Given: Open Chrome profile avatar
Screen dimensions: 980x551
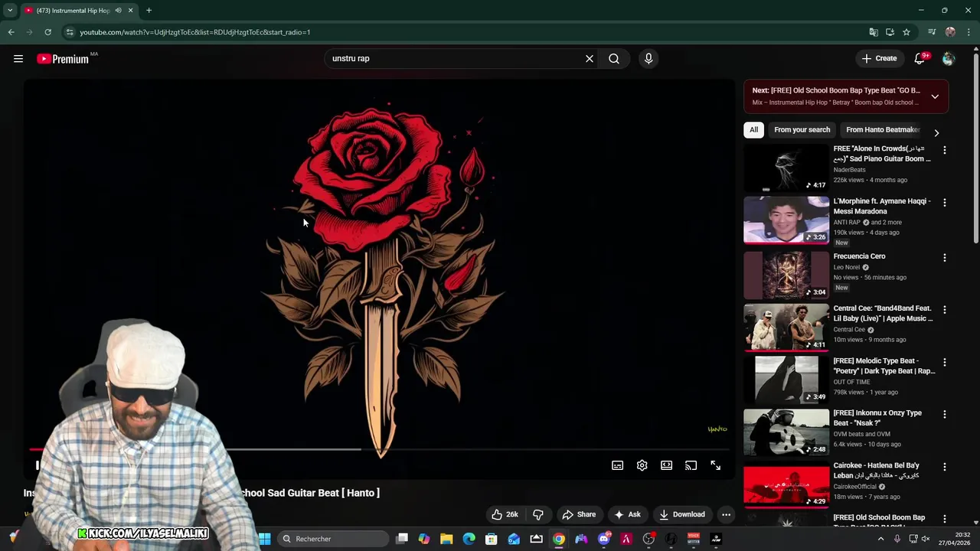Looking at the screenshot, I should (x=950, y=32).
